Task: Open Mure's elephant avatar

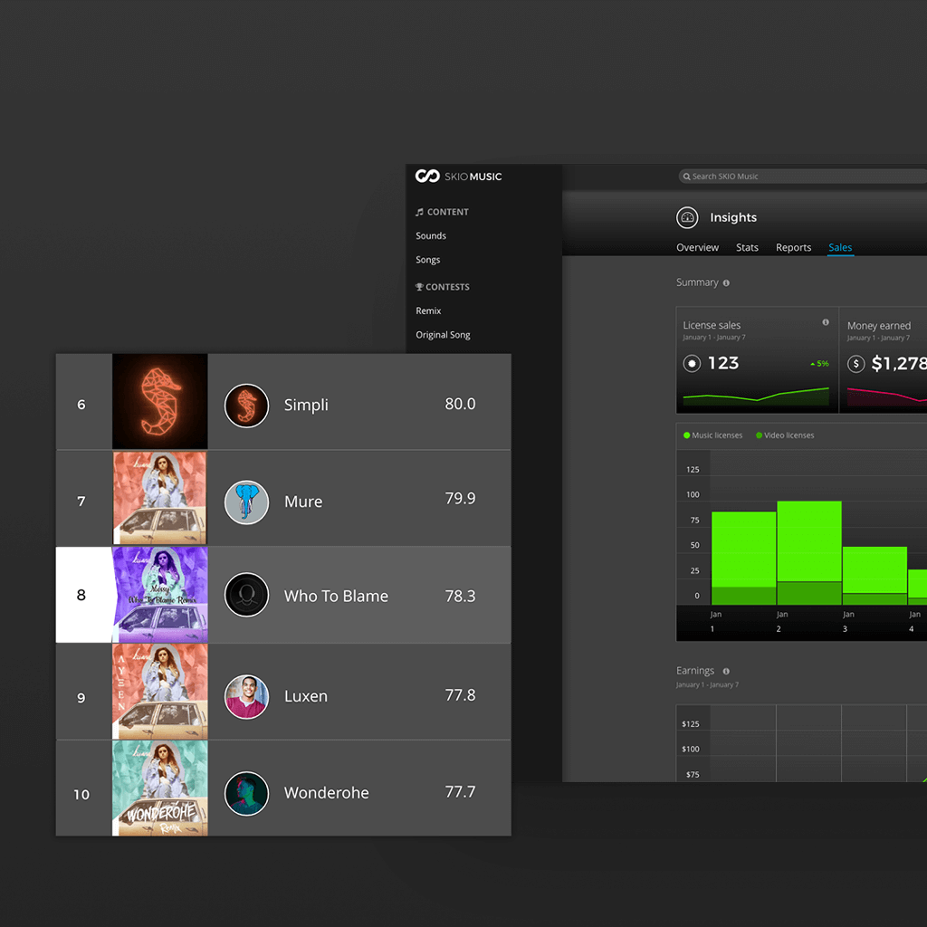Action: pyautogui.click(x=246, y=502)
